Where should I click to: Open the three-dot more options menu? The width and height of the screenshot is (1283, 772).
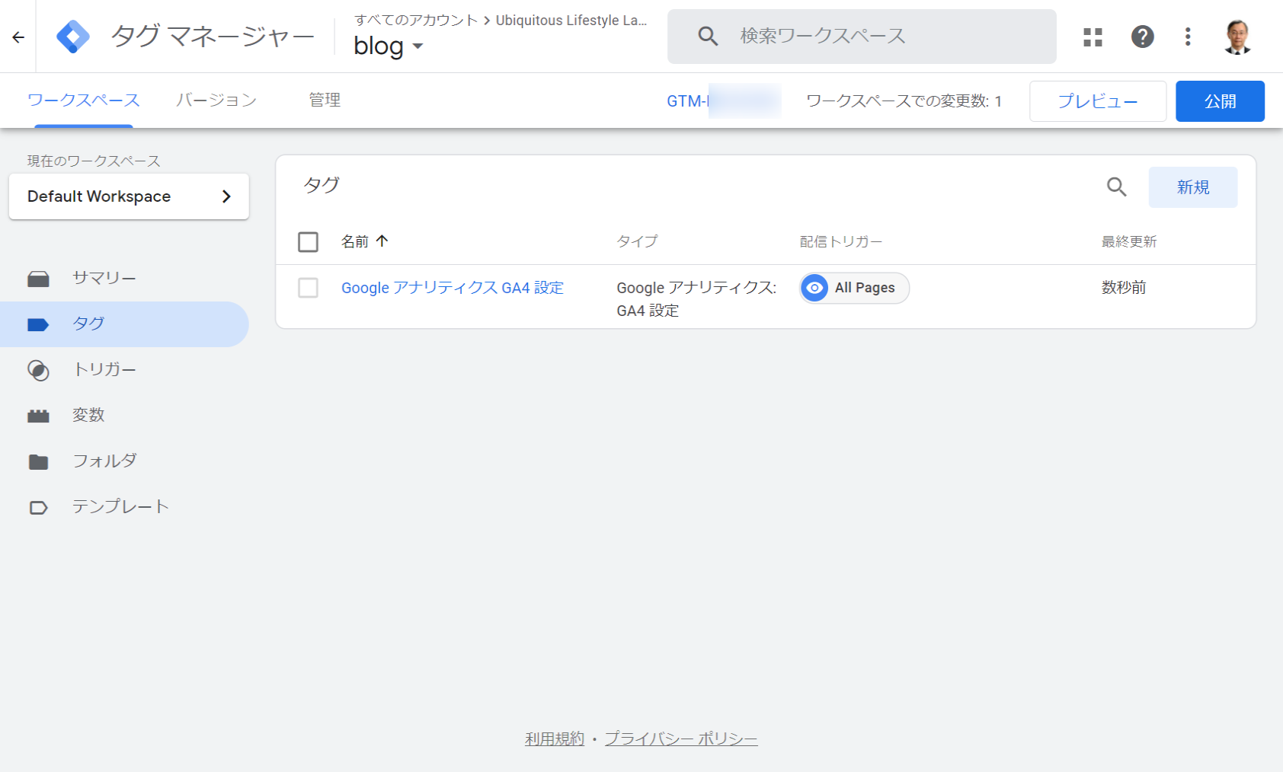pos(1188,37)
